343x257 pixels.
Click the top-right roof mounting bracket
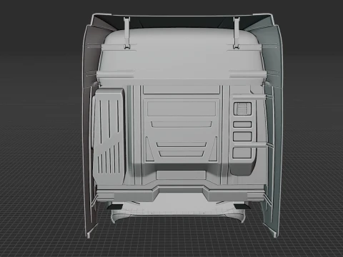(x=236, y=33)
